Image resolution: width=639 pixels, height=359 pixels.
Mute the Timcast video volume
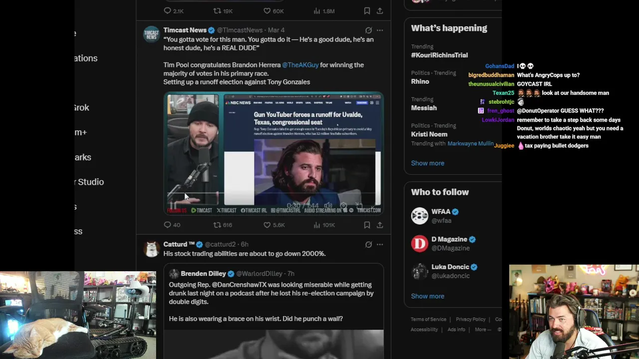coord(328,205)
